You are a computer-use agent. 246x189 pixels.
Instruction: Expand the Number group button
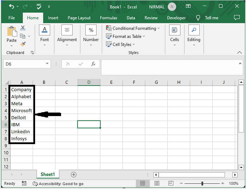click(91, 35)
